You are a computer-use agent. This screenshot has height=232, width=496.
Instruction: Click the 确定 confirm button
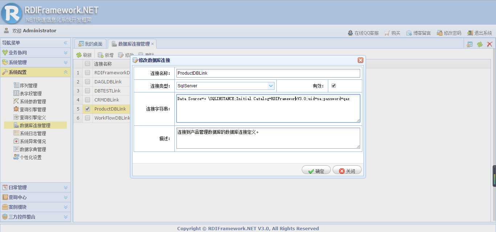tap(316, 170)
